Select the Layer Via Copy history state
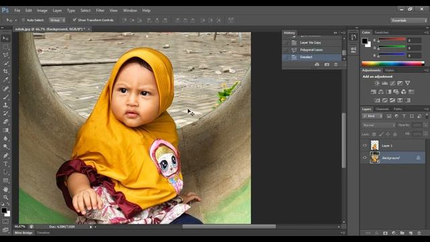Image resolution: width=430 pixels, height=242 pixels. (x=310, y=42)
